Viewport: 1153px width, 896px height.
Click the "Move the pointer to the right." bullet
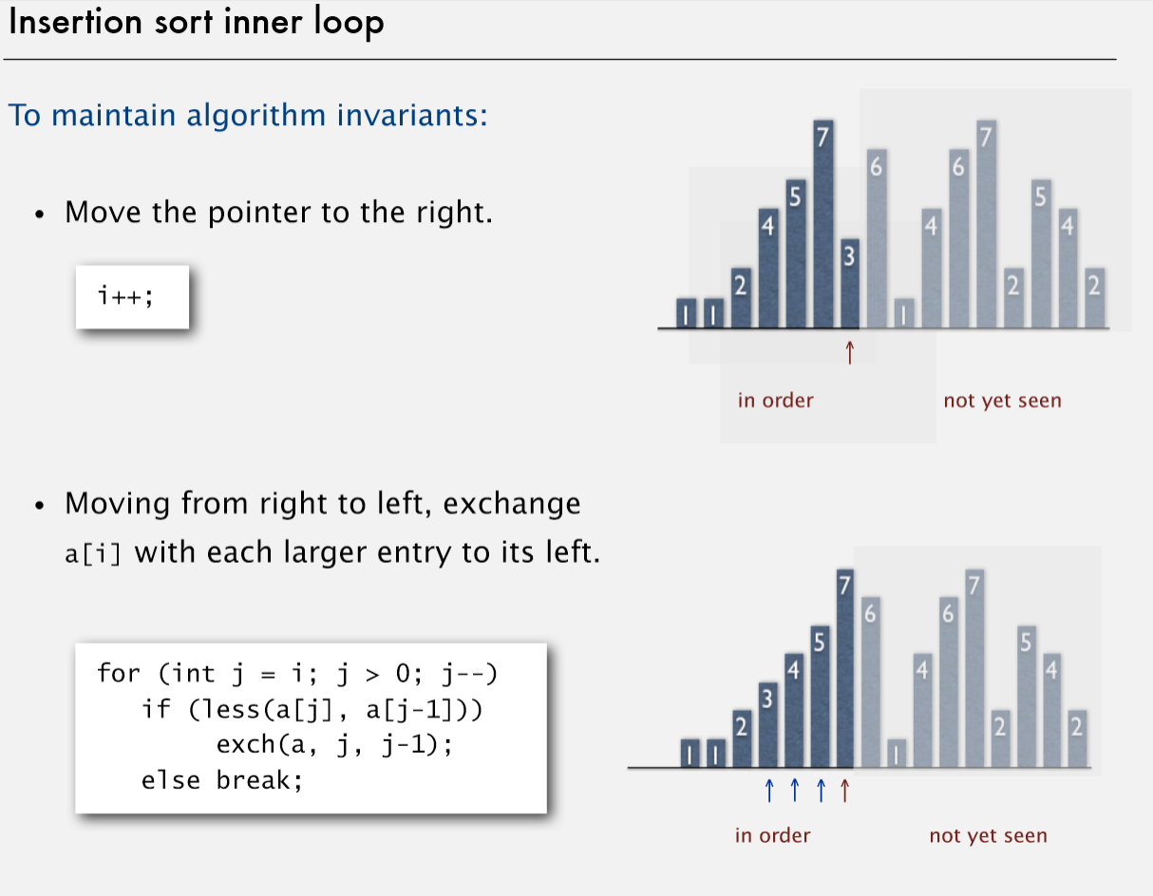point(278,212)
